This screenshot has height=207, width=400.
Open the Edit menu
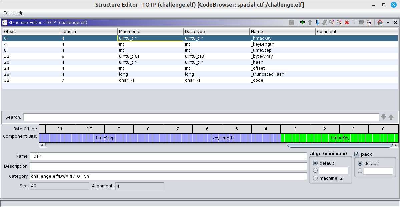click(x=7, y=13)
